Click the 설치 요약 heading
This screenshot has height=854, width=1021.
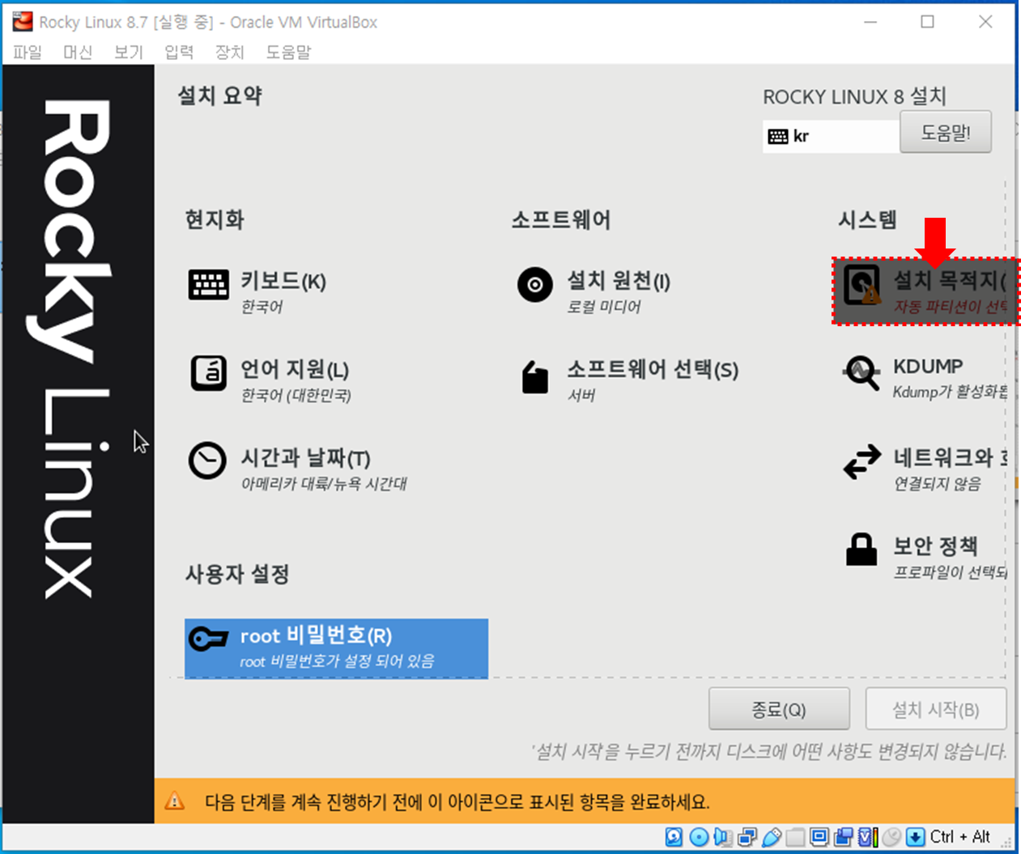coord(220,96)
